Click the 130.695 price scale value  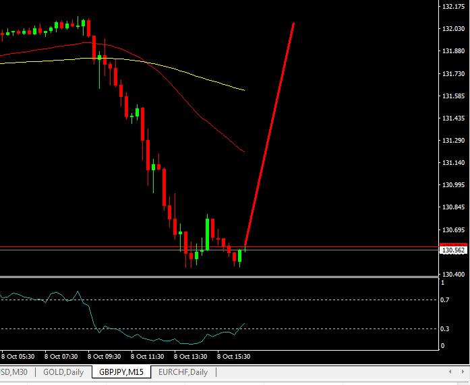pyautogui.click(x=453, y=230)
